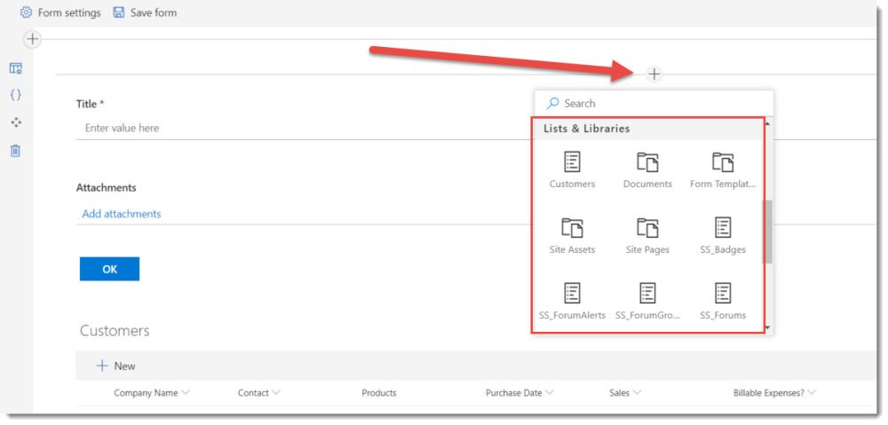This screenshot has height=425, width=888.
Task: Click the Add attachments link
Action: 122,214
